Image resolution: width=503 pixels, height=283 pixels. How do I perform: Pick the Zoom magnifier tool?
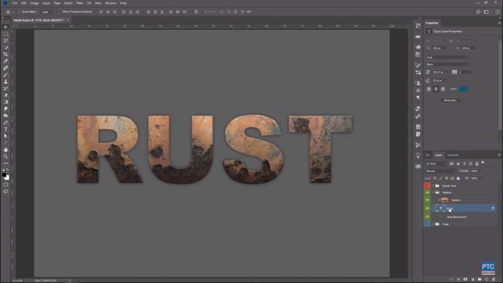point(5,156)
